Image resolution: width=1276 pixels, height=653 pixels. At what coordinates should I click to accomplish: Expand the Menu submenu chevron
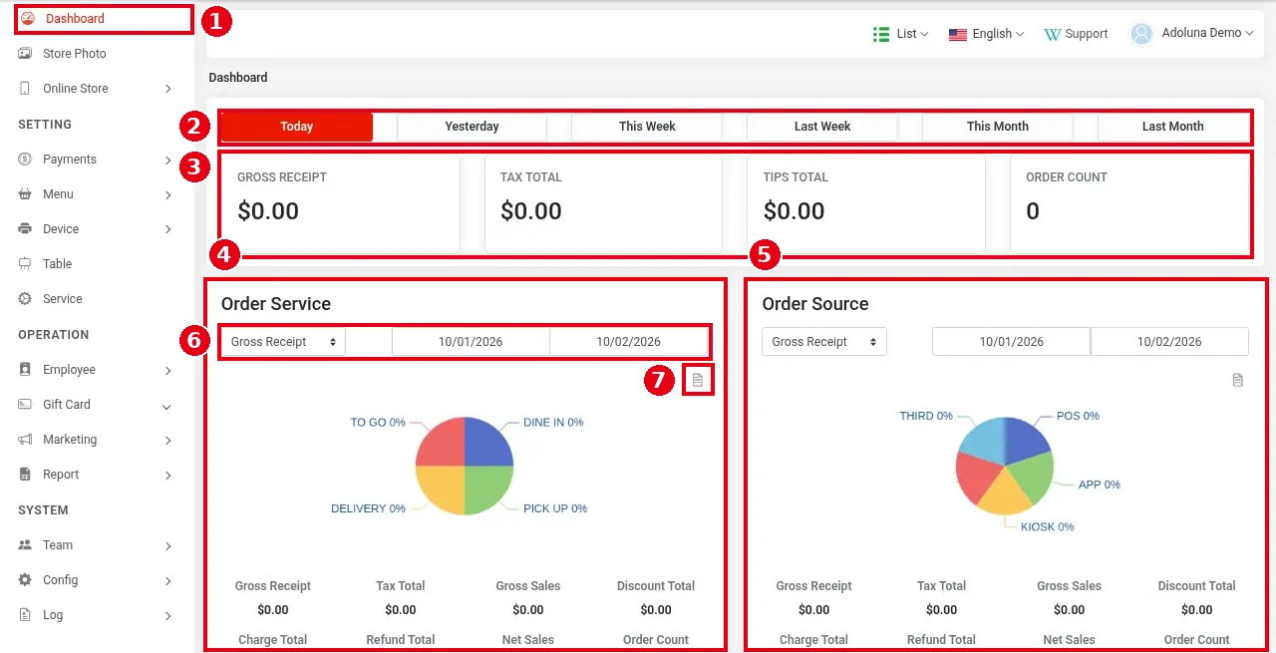168,194
